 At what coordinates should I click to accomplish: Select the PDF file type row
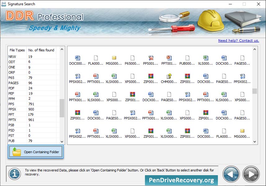pos(32,88)
